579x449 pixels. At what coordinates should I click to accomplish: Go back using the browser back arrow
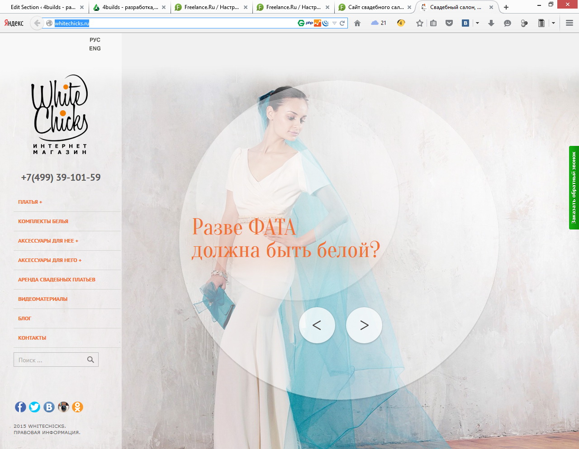(37, 23)
